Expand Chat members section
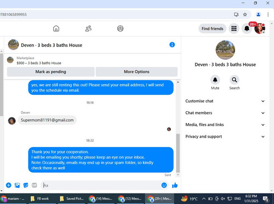Viewport: 274px width, 204px height. pyautogui.click(x=225, y=113)
